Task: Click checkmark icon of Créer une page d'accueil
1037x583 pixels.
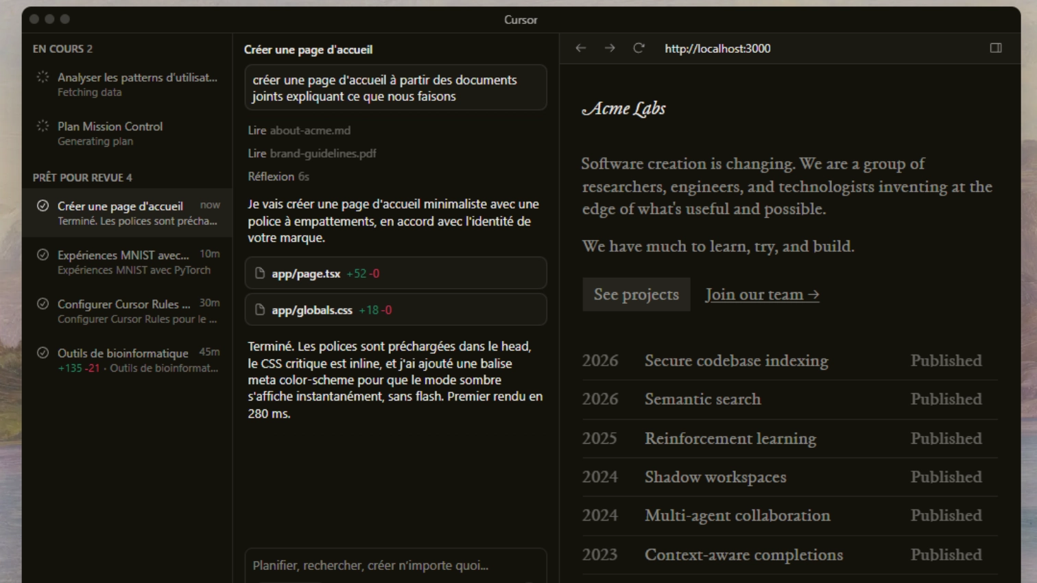Action: [43, 206]
